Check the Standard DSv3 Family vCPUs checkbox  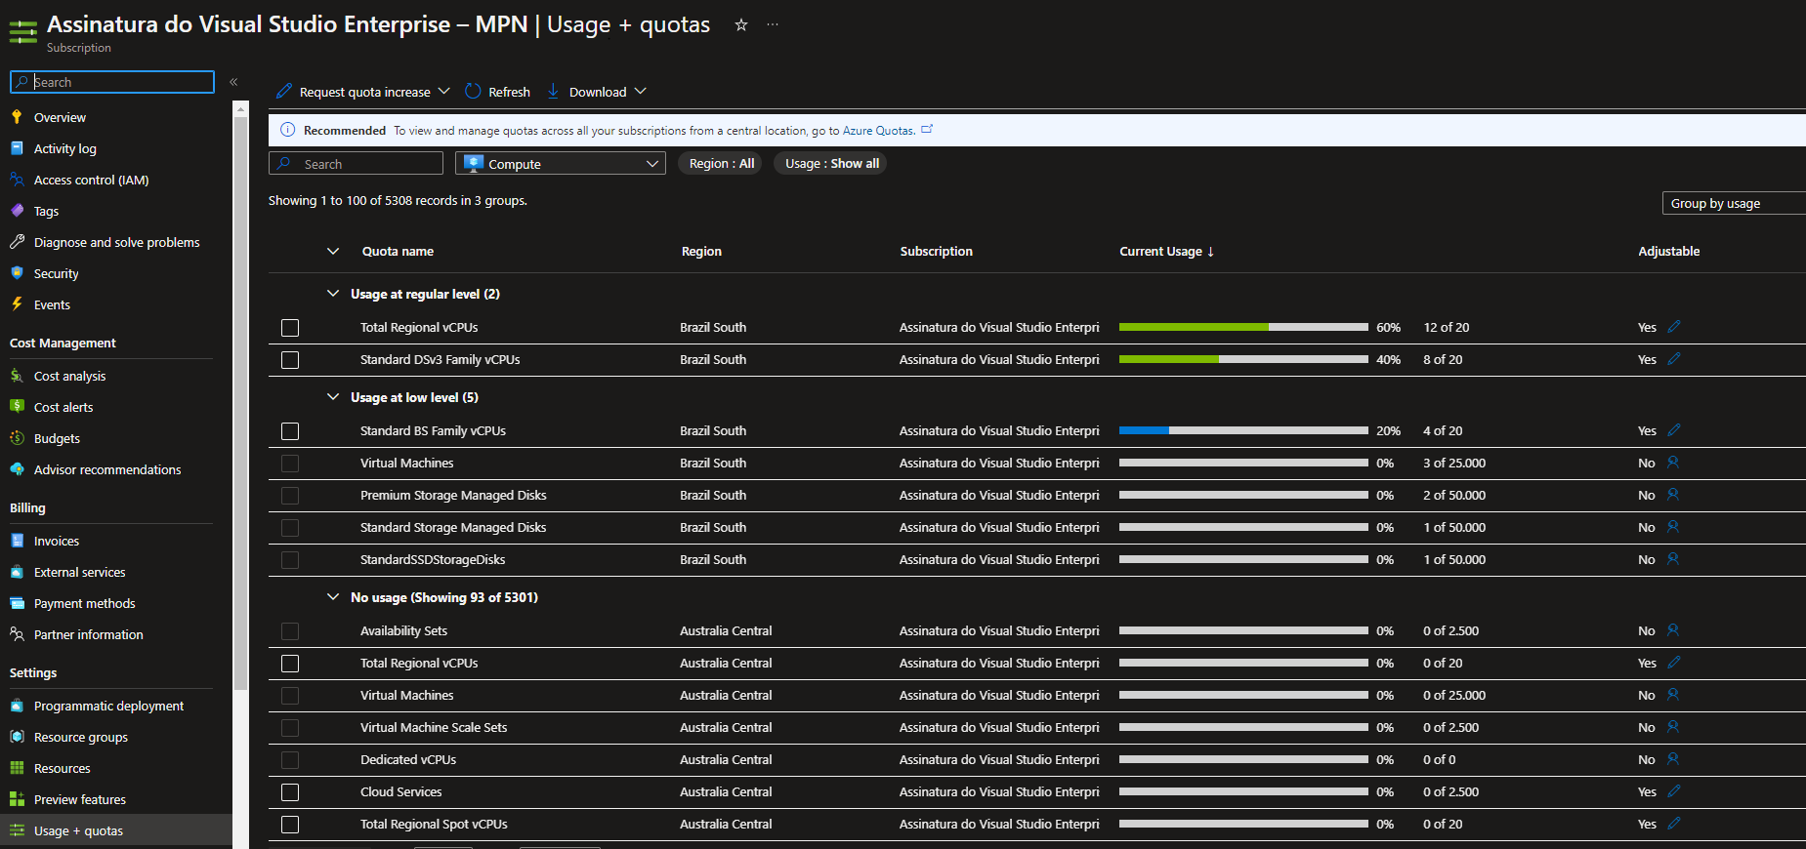[290, 360]
